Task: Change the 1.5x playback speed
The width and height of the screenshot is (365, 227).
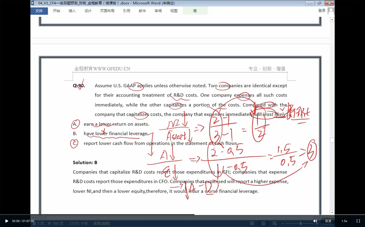Action: click(344, 221)
